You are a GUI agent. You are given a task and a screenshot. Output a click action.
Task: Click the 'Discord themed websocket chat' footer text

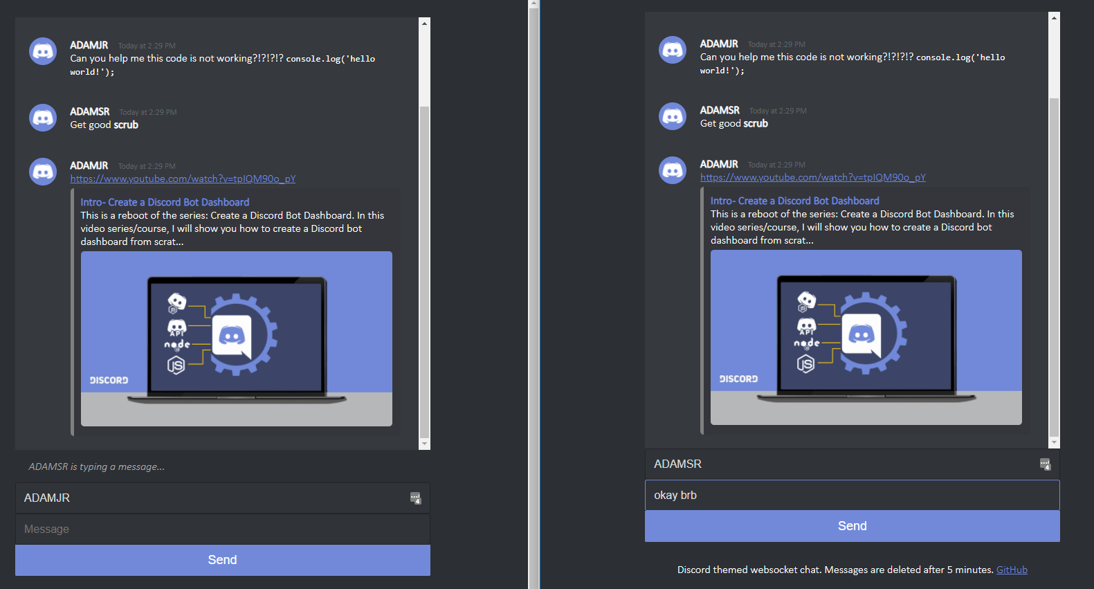click(x=836, y=570)
